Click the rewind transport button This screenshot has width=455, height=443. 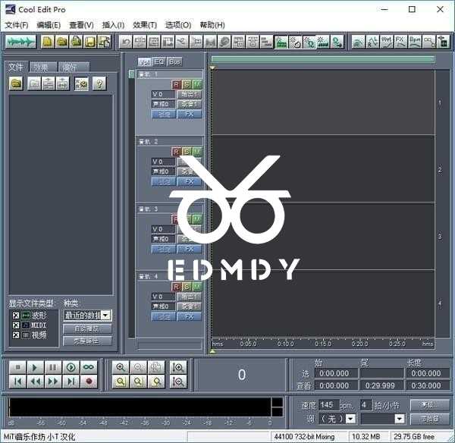click(35, 381)
